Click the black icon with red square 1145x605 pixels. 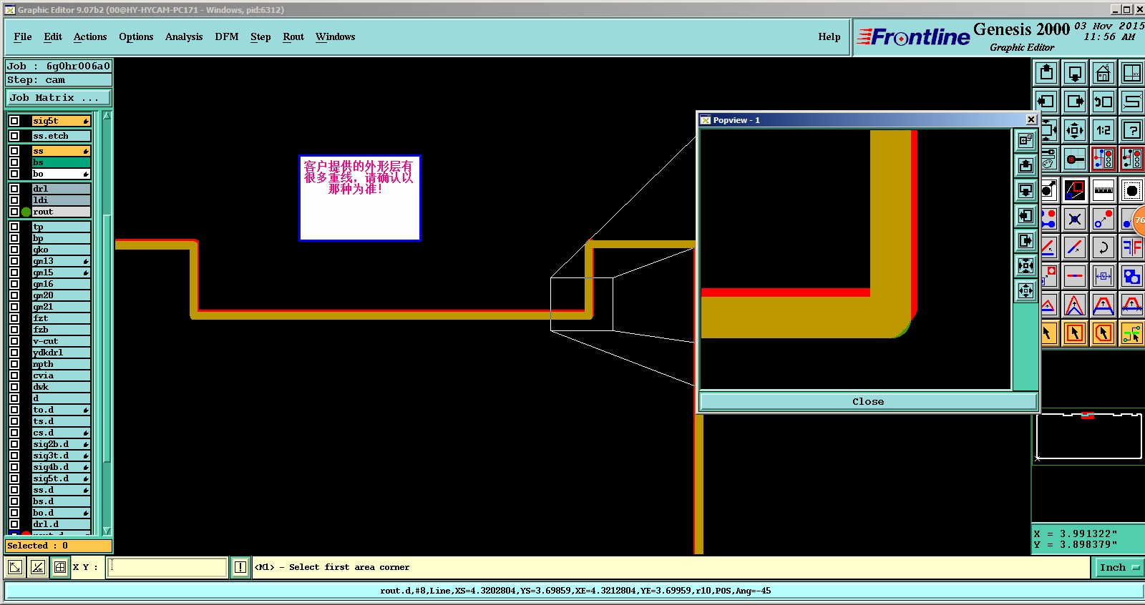1075,190
